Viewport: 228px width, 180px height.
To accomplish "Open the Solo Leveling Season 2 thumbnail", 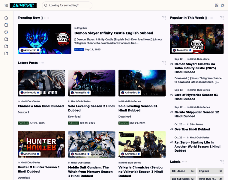I will pyautogui.click(x=92, y=83).
